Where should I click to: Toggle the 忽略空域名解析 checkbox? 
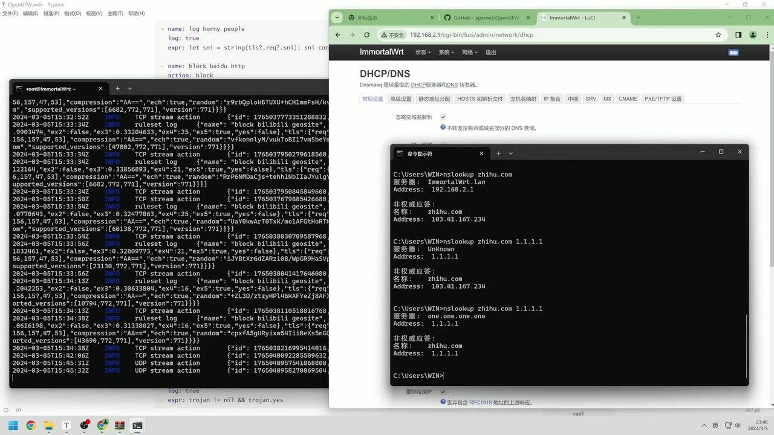tap(443, 117)
